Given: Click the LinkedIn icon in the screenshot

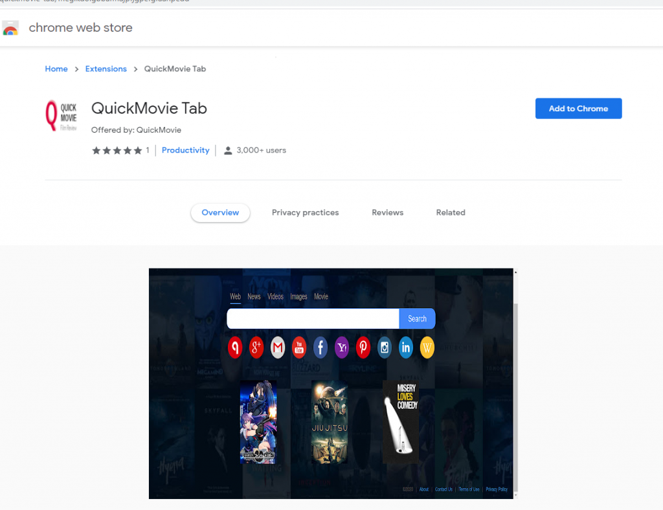Looking at the screenshot, I should pos(405,348).
